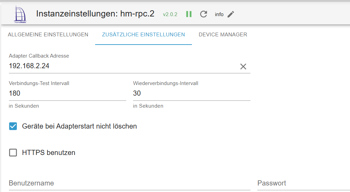Image resolution: width=350 pixels, height=192 pixels.
Task: Click the info log level label
Action: point(219,14)
